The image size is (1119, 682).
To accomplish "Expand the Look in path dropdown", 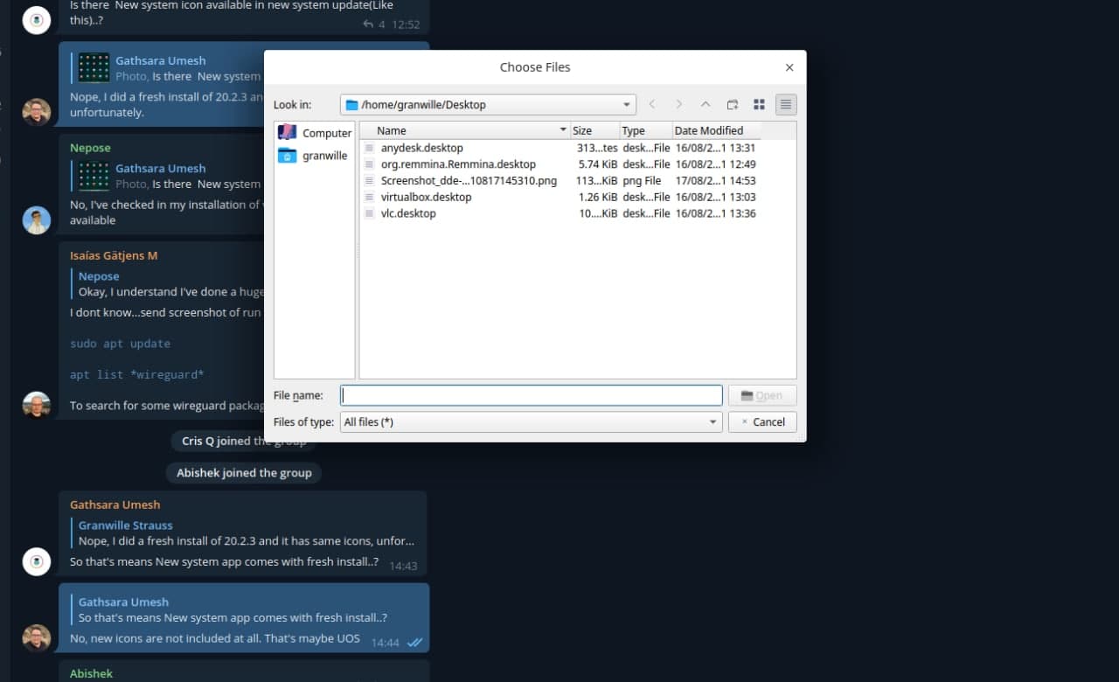I will click(488, 105).
